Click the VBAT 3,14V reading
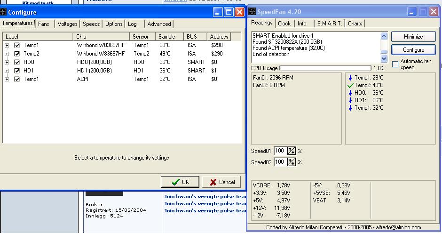 [331, 201]
